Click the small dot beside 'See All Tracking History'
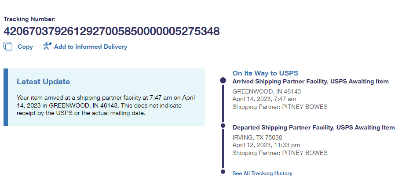Image resolution: width=402 pixels, height=180 pixels. (x=223, y=172)
